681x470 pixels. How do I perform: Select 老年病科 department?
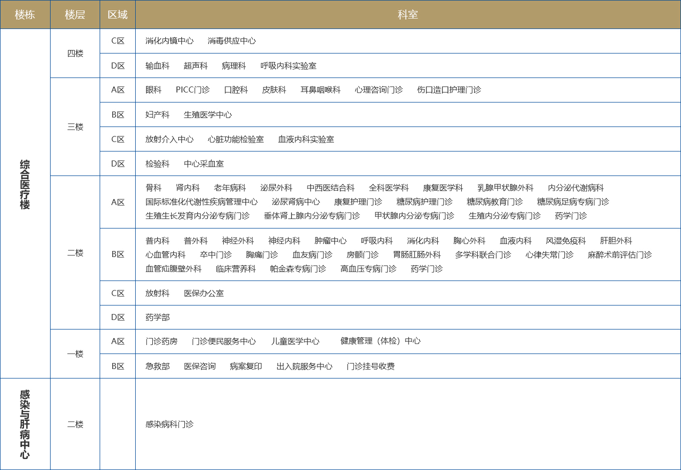pyautogui.click(x=230, y=188)
